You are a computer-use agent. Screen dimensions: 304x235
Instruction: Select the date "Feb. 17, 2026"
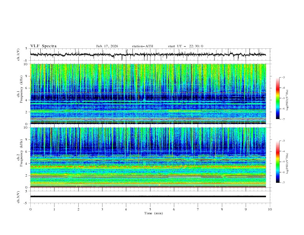click(x=107, y=46)
